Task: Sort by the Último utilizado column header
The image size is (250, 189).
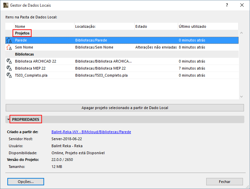Action: [208, 26]
